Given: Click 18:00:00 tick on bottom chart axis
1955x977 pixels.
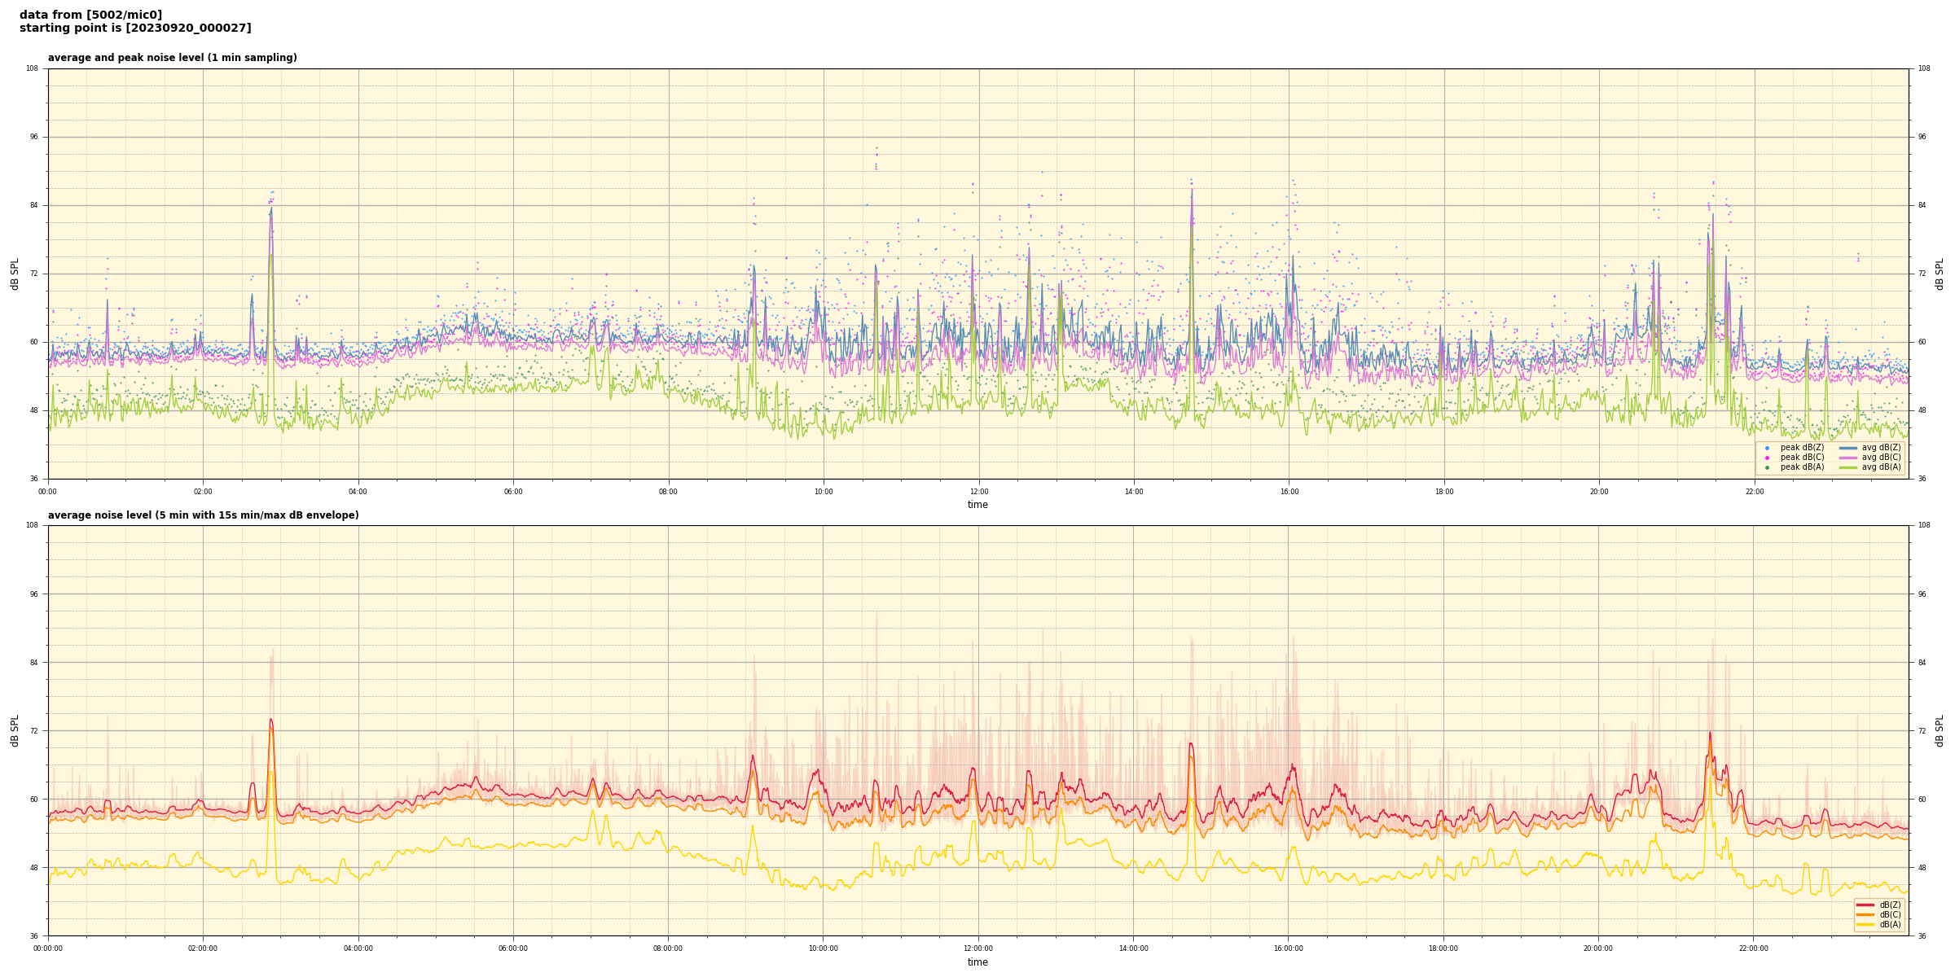Looking at the screenshot, I should click(1443, 949).
